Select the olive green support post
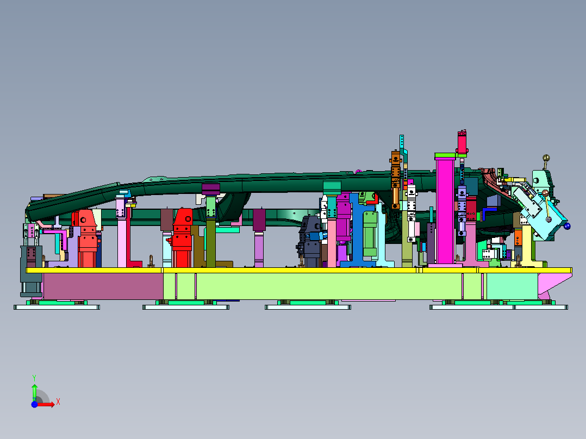The height and width of the screenshot is (439, 586). (211, 243)
